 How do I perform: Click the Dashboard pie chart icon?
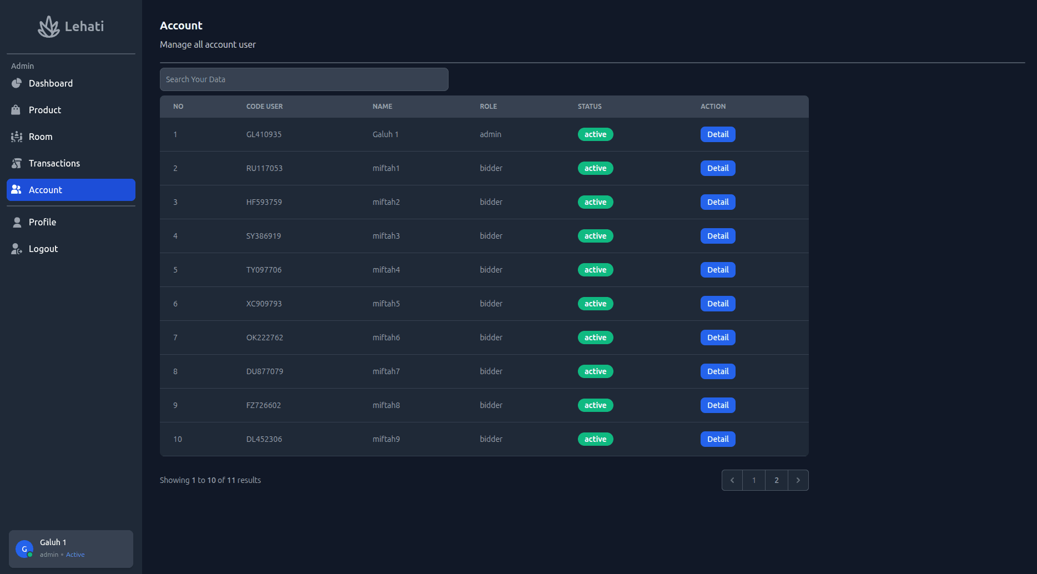(x=17, y=83)
